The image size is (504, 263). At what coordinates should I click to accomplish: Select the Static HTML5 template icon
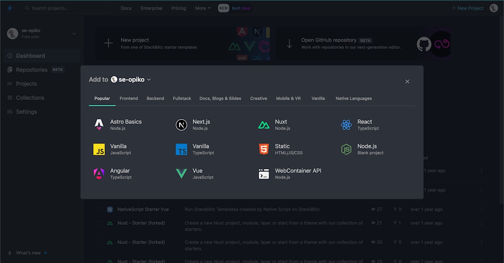pyautogui.click(x=264, y=149)
